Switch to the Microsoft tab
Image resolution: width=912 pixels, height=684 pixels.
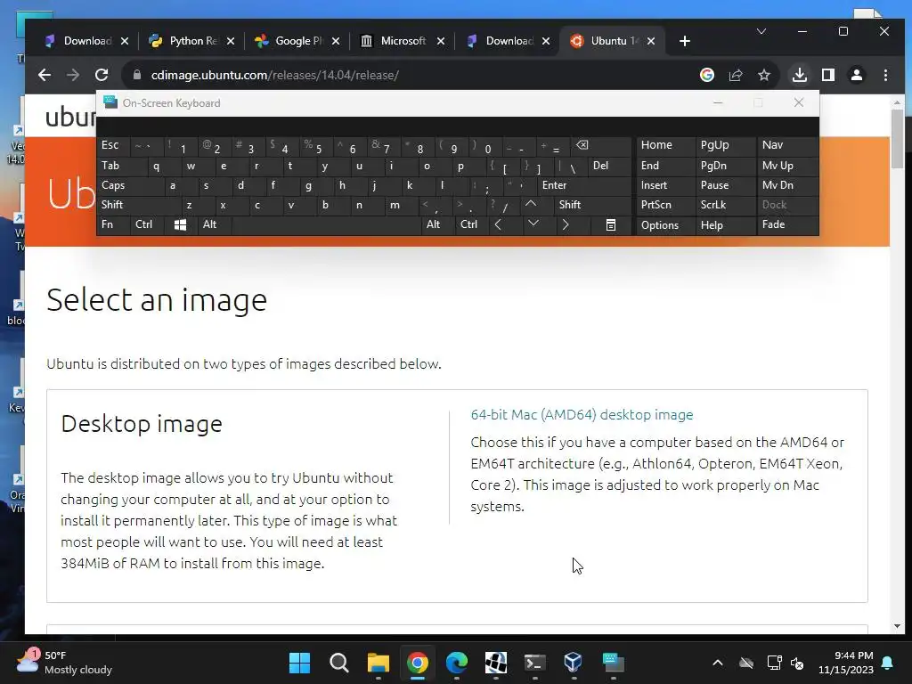click(x=402, y=41)
